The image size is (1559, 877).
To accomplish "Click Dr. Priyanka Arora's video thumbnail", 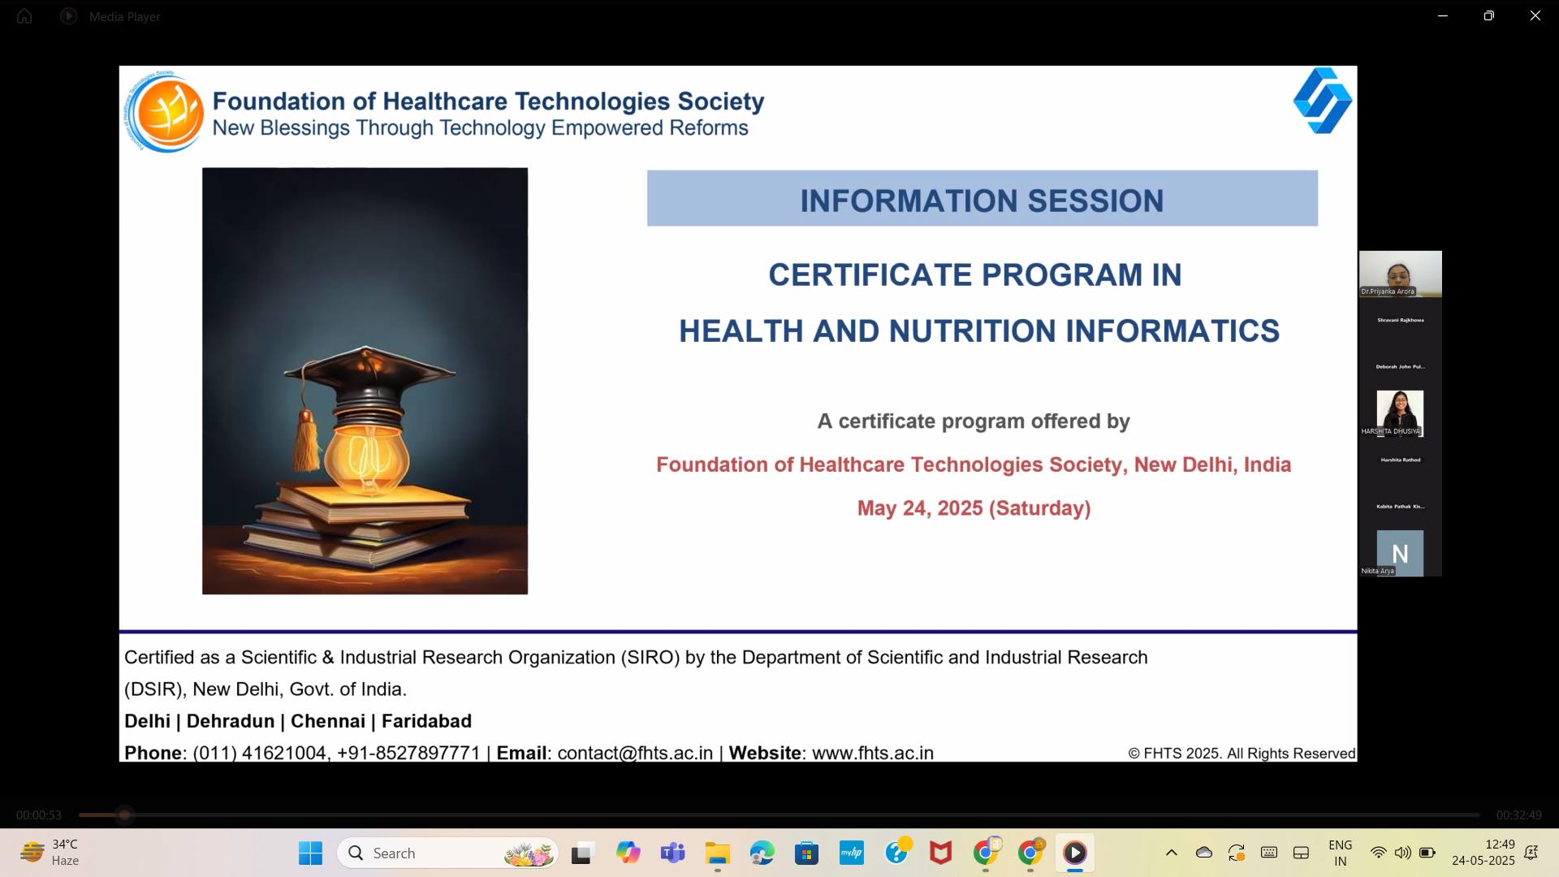I will [x=1400, y=274].
